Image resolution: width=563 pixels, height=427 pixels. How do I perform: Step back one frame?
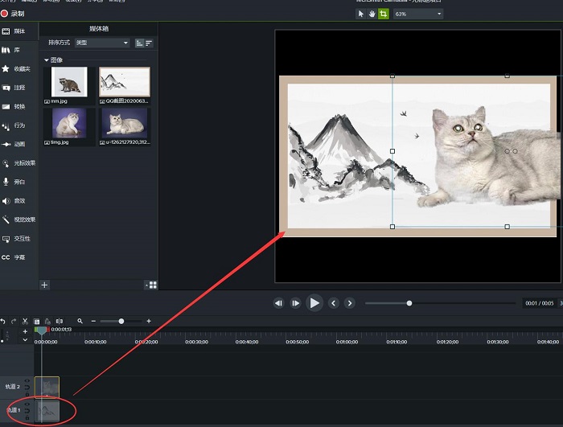click(278, 303)
